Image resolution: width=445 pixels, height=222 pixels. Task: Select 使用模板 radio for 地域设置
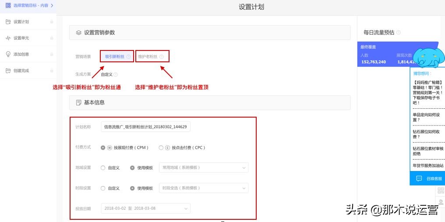coord(132,168)
